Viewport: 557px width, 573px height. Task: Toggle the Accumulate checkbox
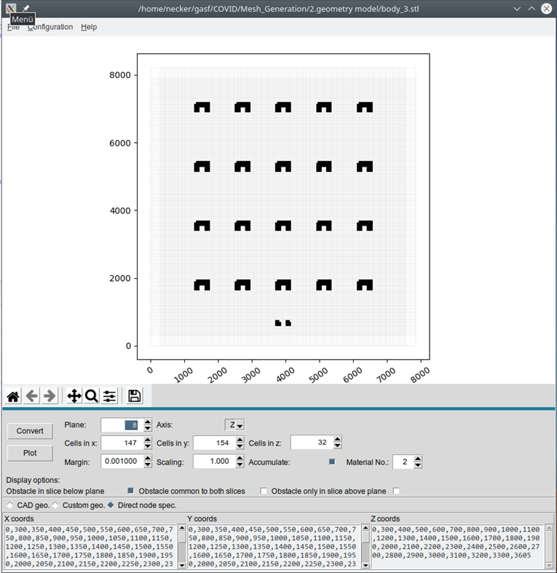[x=332, y=462]
